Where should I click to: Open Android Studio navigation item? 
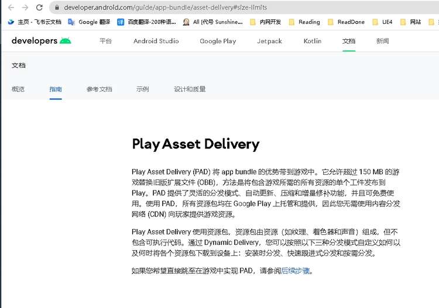tap(156, 41)
